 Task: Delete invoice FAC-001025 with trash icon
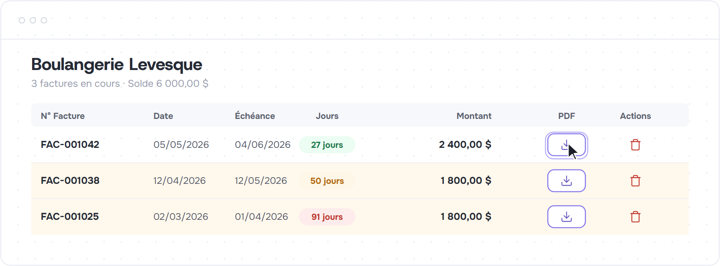(635, 217)
